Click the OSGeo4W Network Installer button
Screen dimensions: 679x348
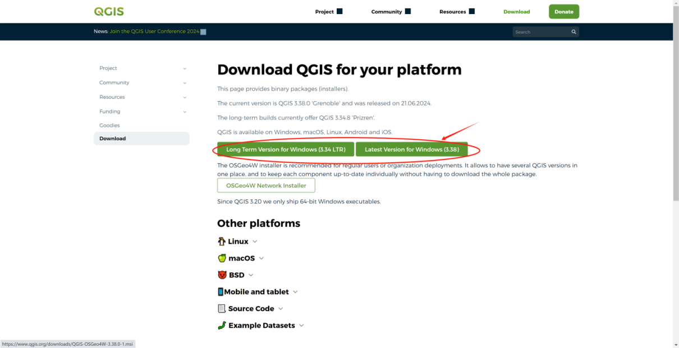(266, 185)
